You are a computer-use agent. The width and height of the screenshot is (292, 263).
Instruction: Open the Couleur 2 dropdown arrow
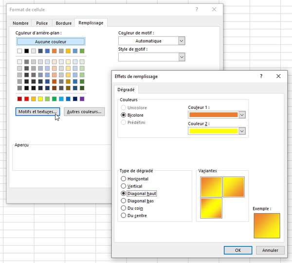[242, 131]
